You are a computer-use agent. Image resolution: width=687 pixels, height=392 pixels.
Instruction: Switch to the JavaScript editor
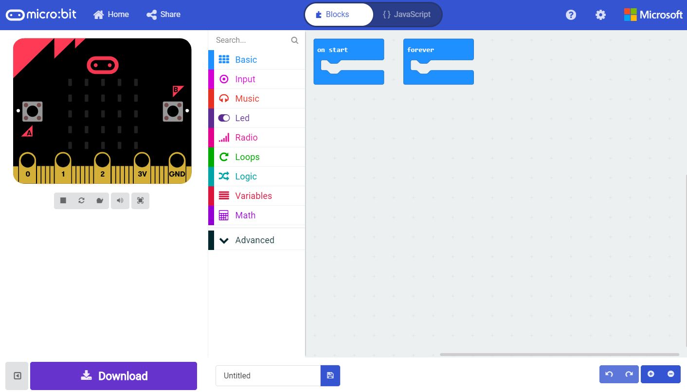(407, 15)
